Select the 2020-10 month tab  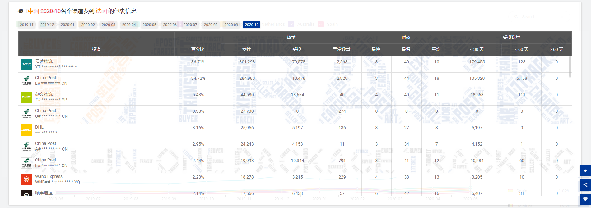[251, 25]
